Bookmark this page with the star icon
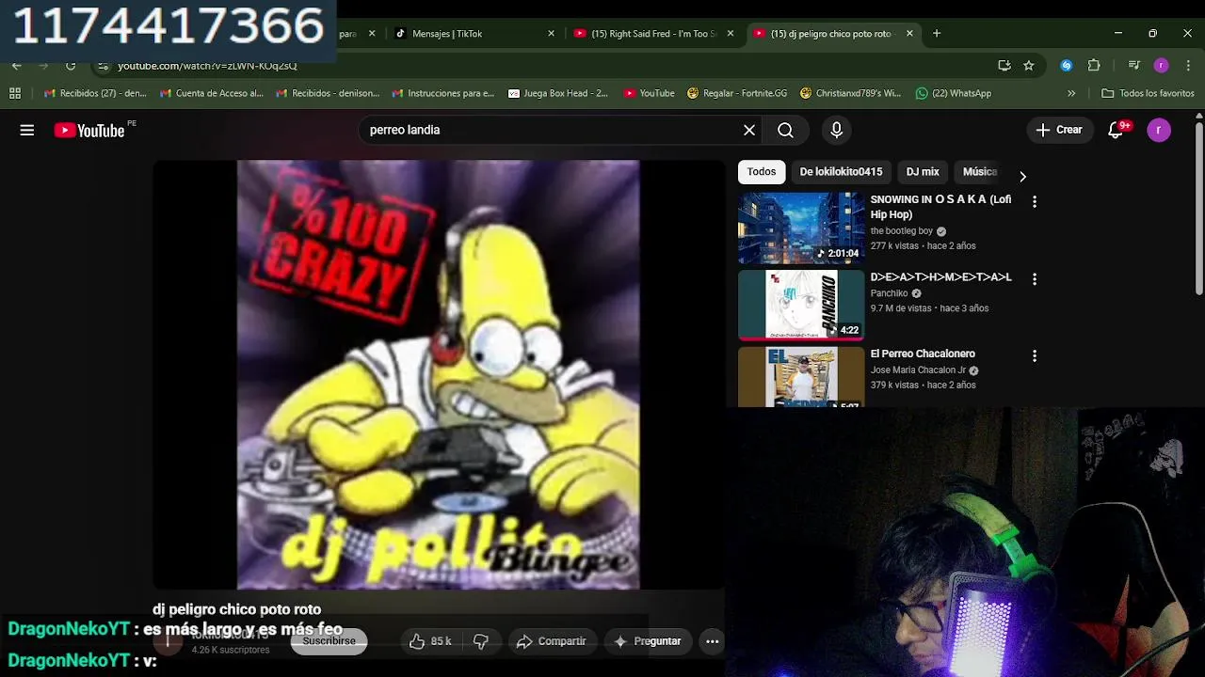Viewport: 1205px width, 677px height. pos(1029,66)
